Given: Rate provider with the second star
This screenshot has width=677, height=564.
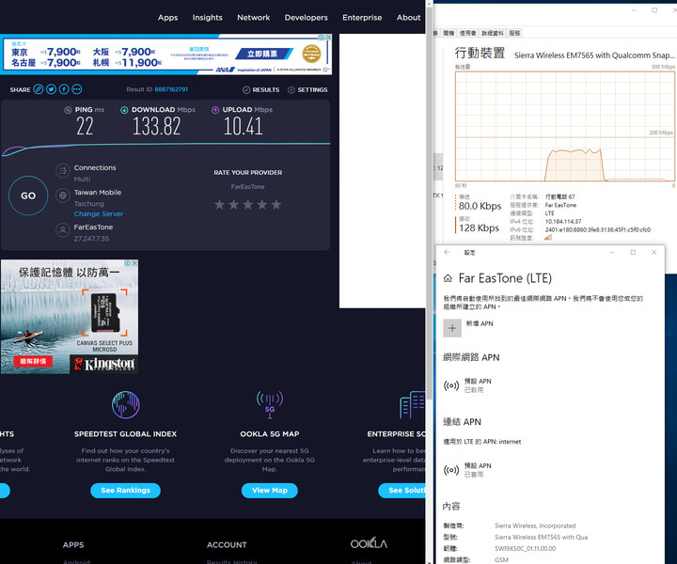Looking at the screenshot, I should coord(233,204).
